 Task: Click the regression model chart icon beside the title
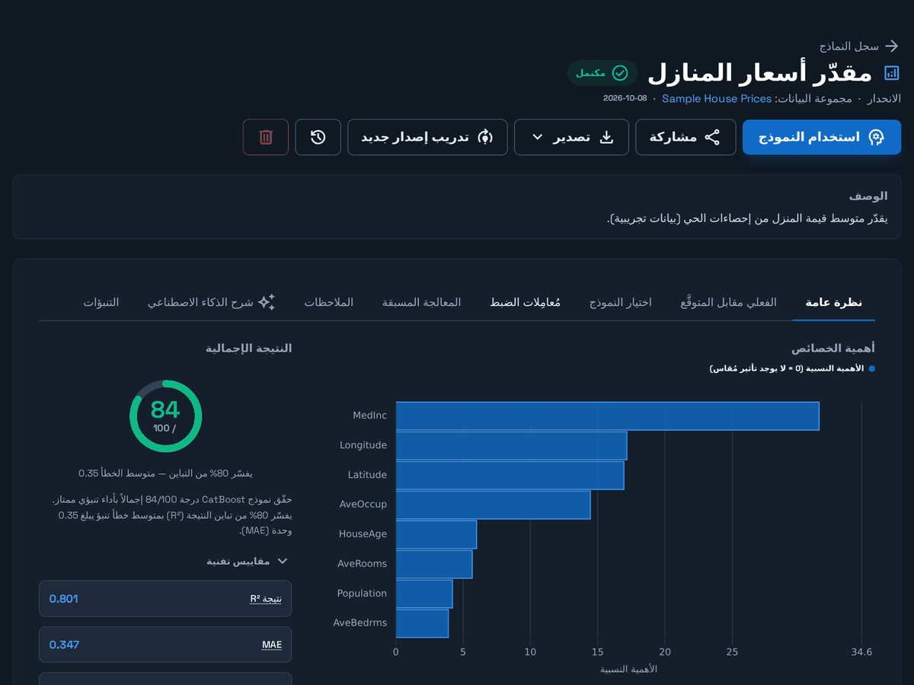[x=891, y=73]
